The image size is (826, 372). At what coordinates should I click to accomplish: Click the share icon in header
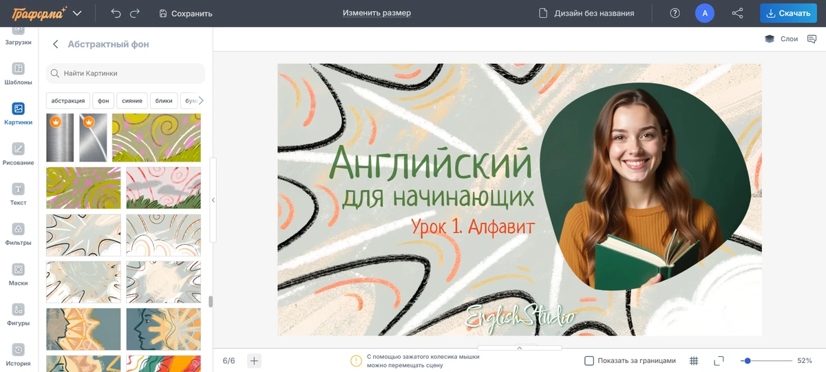coord(737,13)
